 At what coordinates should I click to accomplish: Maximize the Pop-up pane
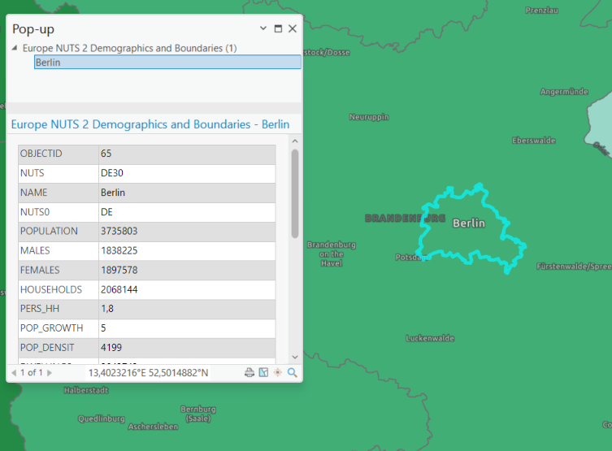278,28
